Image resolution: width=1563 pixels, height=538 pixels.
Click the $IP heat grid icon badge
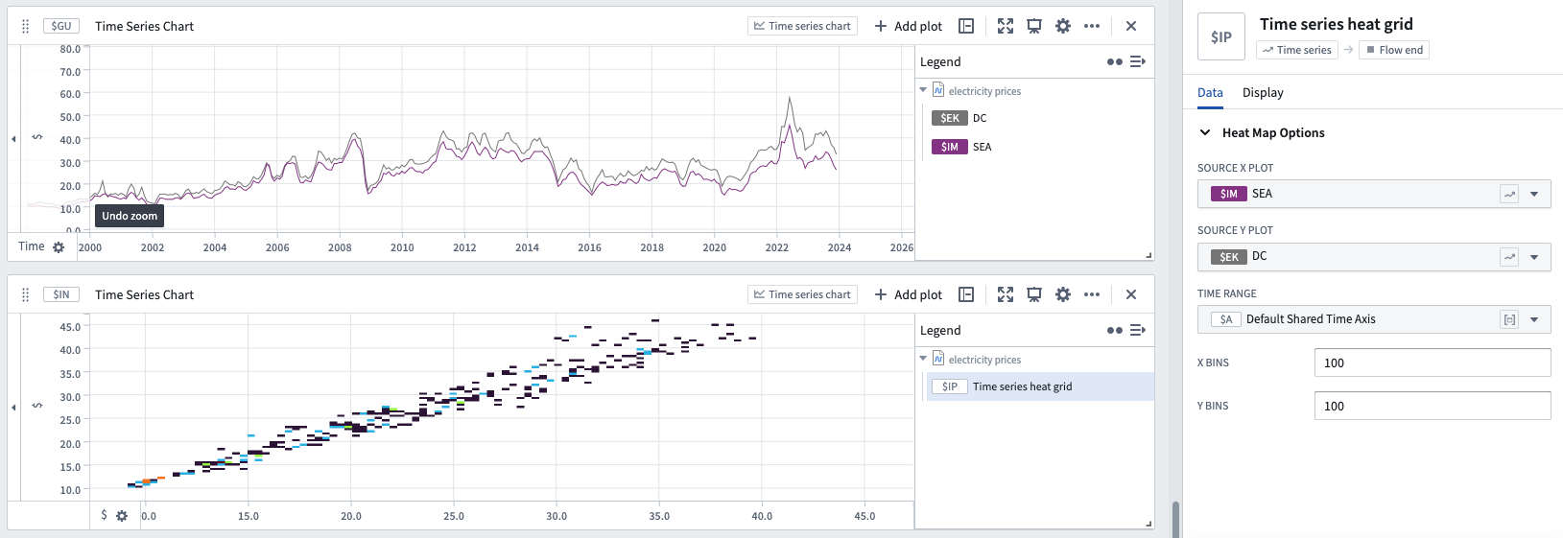(1221, 36)
